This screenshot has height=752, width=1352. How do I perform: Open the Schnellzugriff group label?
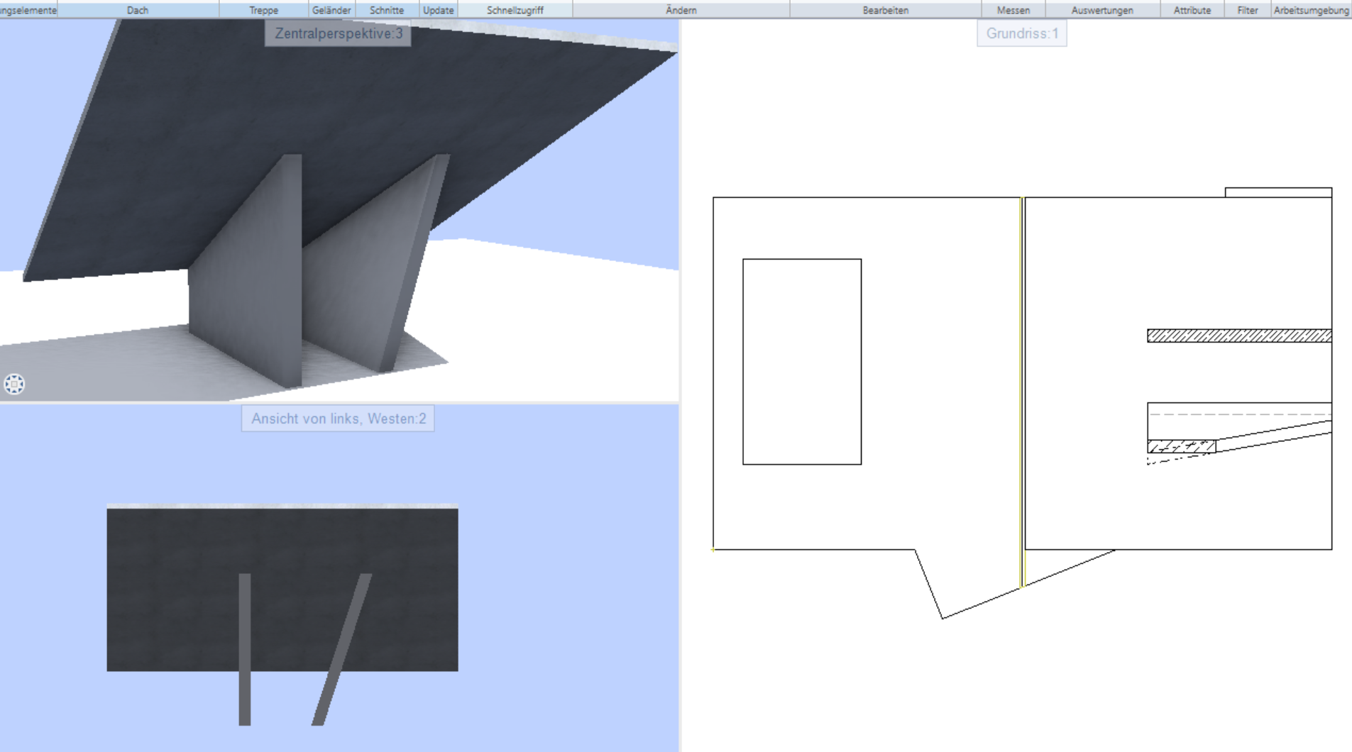click(515, 10)
